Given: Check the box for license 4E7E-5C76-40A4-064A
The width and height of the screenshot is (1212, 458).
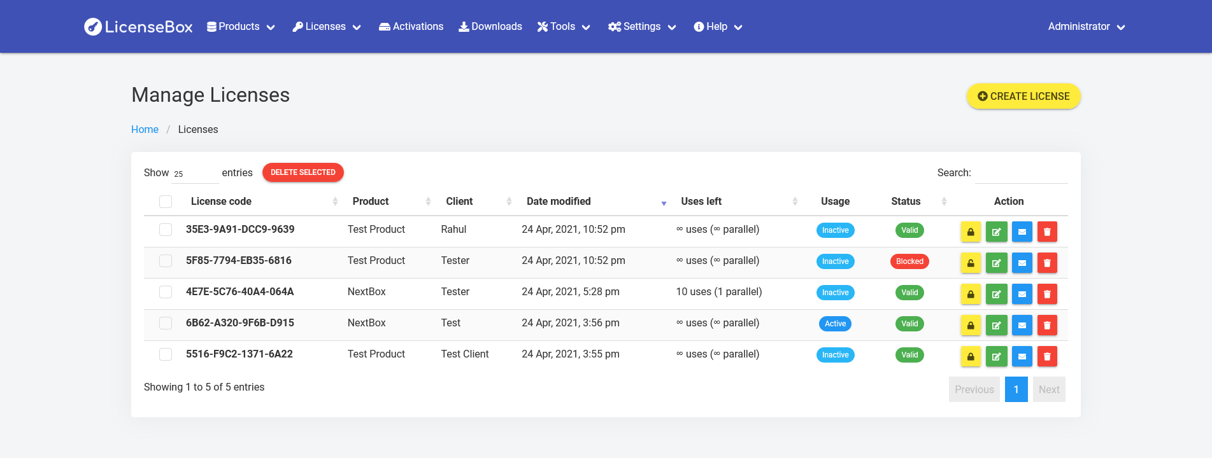Looking at the screenshot, I should (166, 292).
